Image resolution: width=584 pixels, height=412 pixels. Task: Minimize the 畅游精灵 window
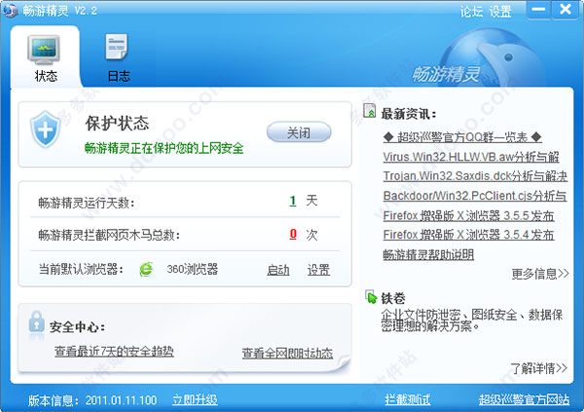(x=538, y=10)
